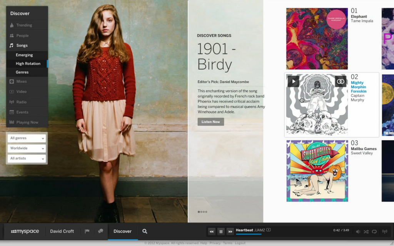
Task: Click the Malibu Games song title
Action: [x=364, y=149]
